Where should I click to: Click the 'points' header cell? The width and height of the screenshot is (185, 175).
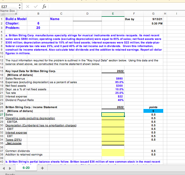click(153, 107)
